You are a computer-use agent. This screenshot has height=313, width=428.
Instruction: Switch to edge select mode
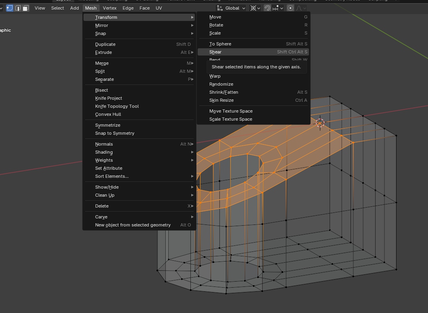click(x=18, y=8)
